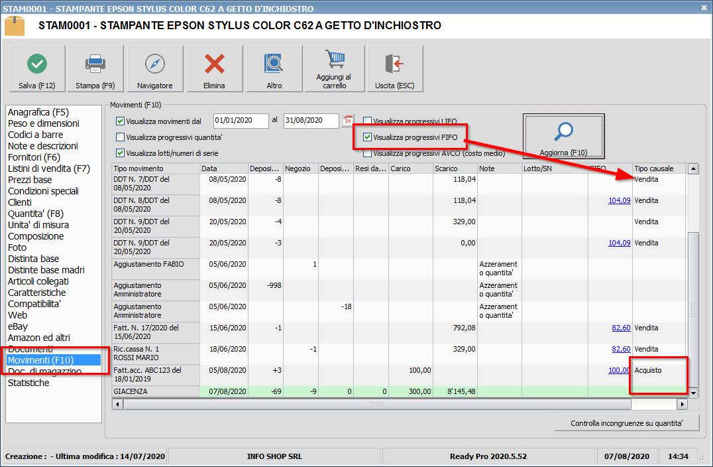713x467 pixels.
Task: Go to Distinta base section
Action: (x=34, y=259)
